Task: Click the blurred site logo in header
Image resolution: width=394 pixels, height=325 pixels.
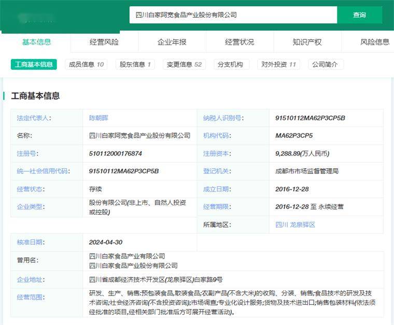Action: (x=36, y=18)
